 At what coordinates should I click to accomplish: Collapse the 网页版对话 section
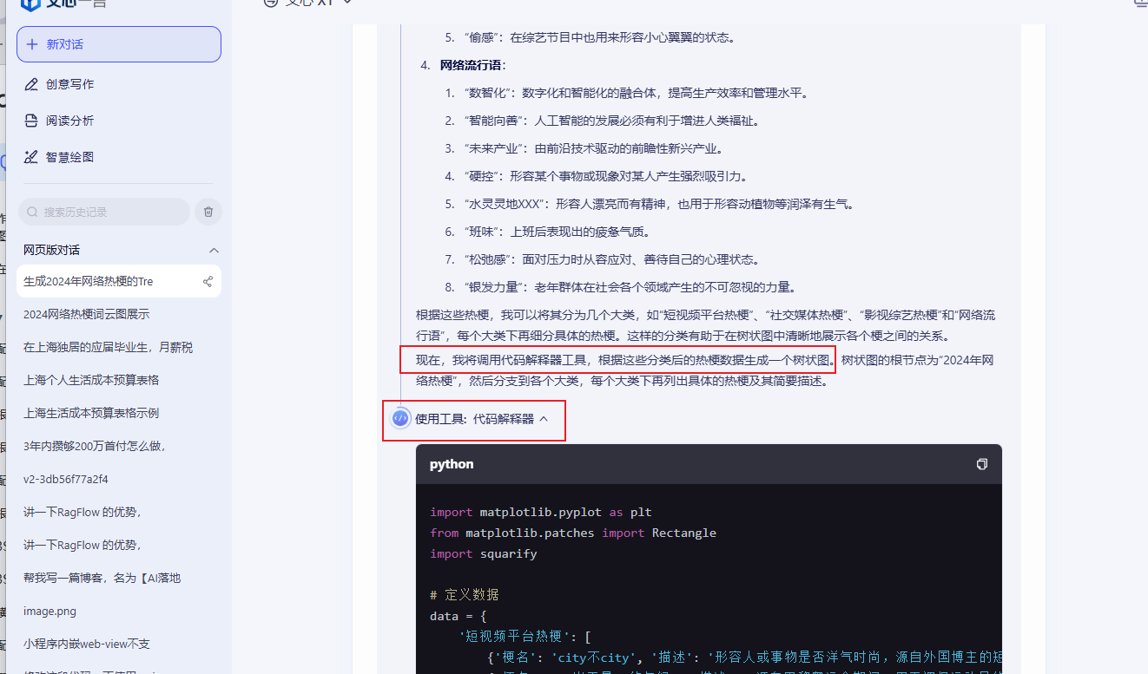point(214,250)
